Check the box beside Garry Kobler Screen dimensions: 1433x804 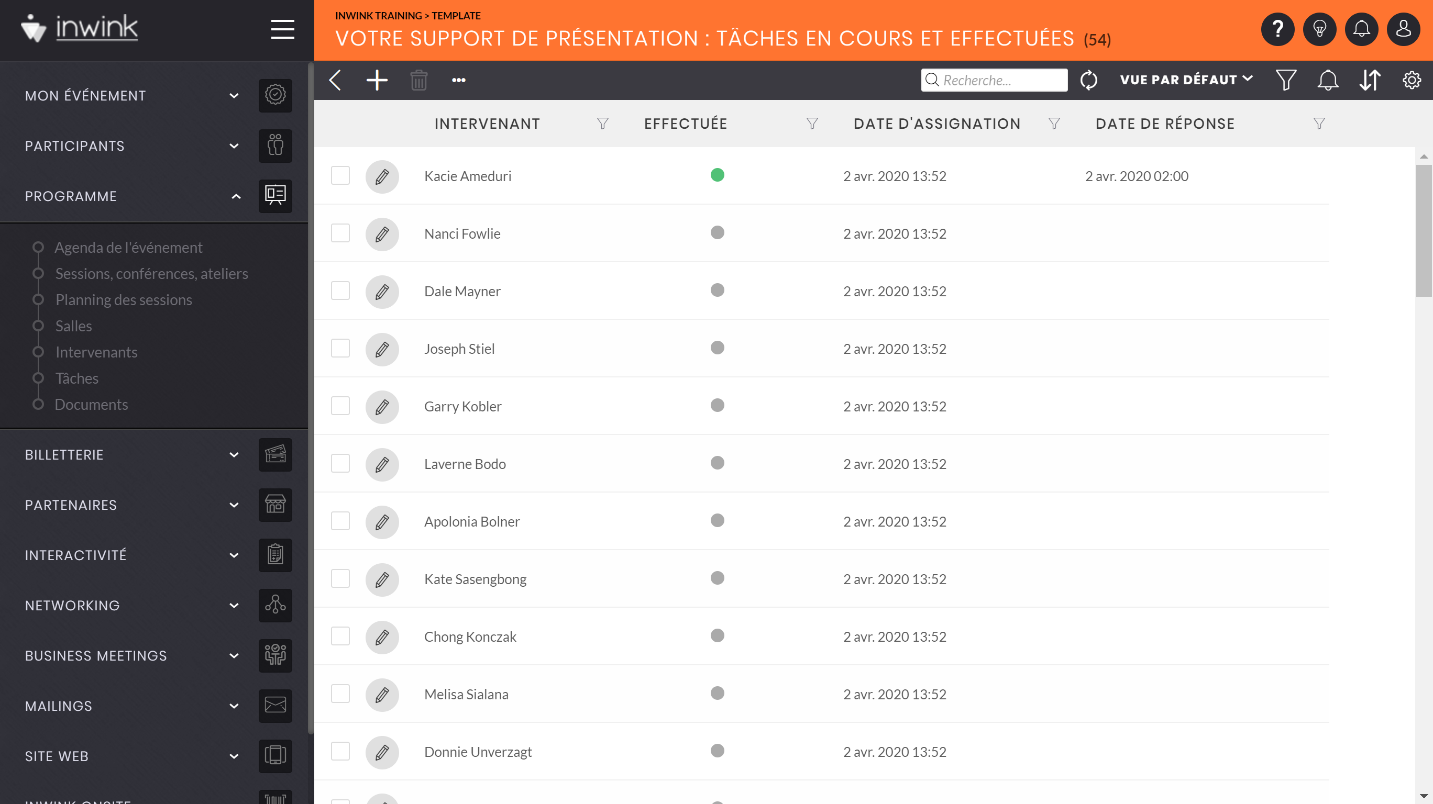click(x=340, y=406)
